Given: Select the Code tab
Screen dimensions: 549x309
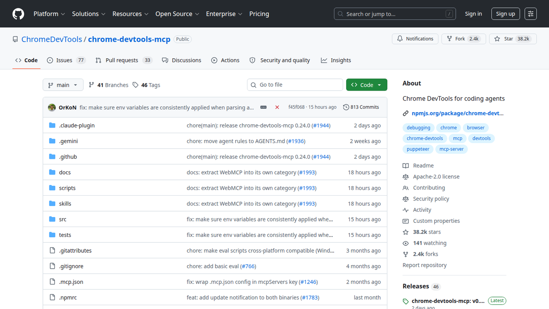Looking at the screenshot, I should coord(26,60).
